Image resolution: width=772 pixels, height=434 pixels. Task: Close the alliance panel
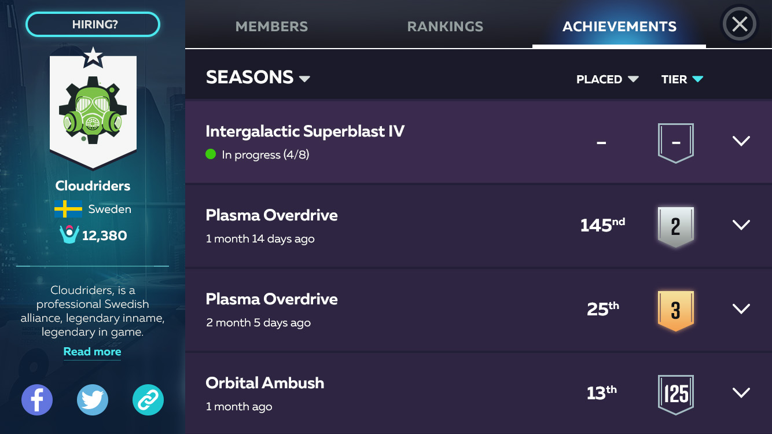[740, 24]
